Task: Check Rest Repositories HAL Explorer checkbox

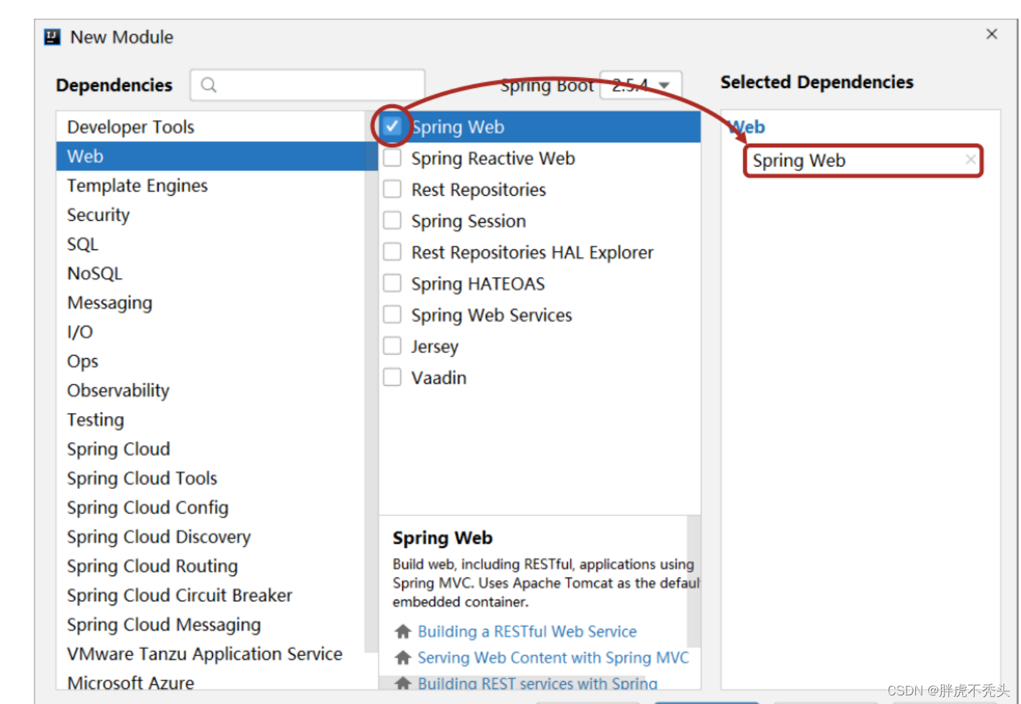Action: tap(392, 252)
